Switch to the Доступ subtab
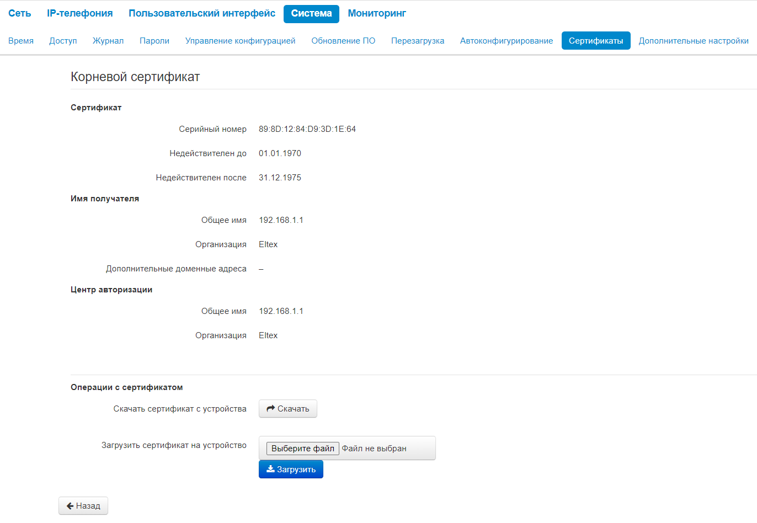Viewport: 757px width, 523px height. (x=63, y=41)
